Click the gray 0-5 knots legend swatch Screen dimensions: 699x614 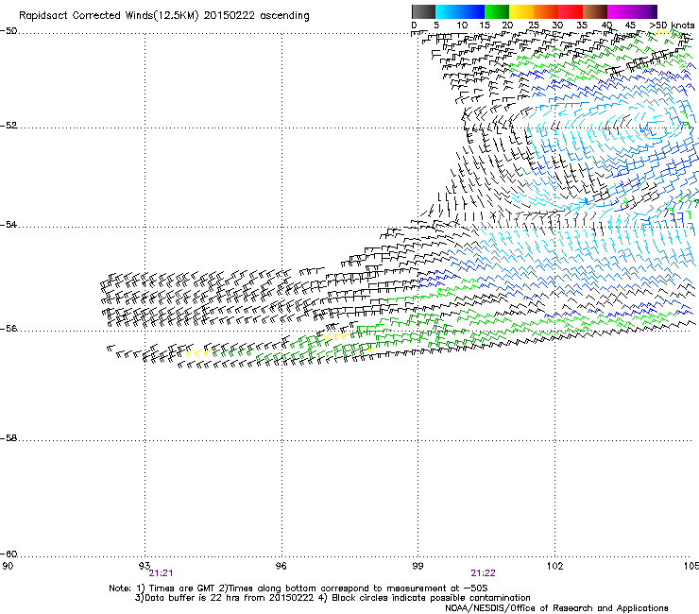pos(423,11)
